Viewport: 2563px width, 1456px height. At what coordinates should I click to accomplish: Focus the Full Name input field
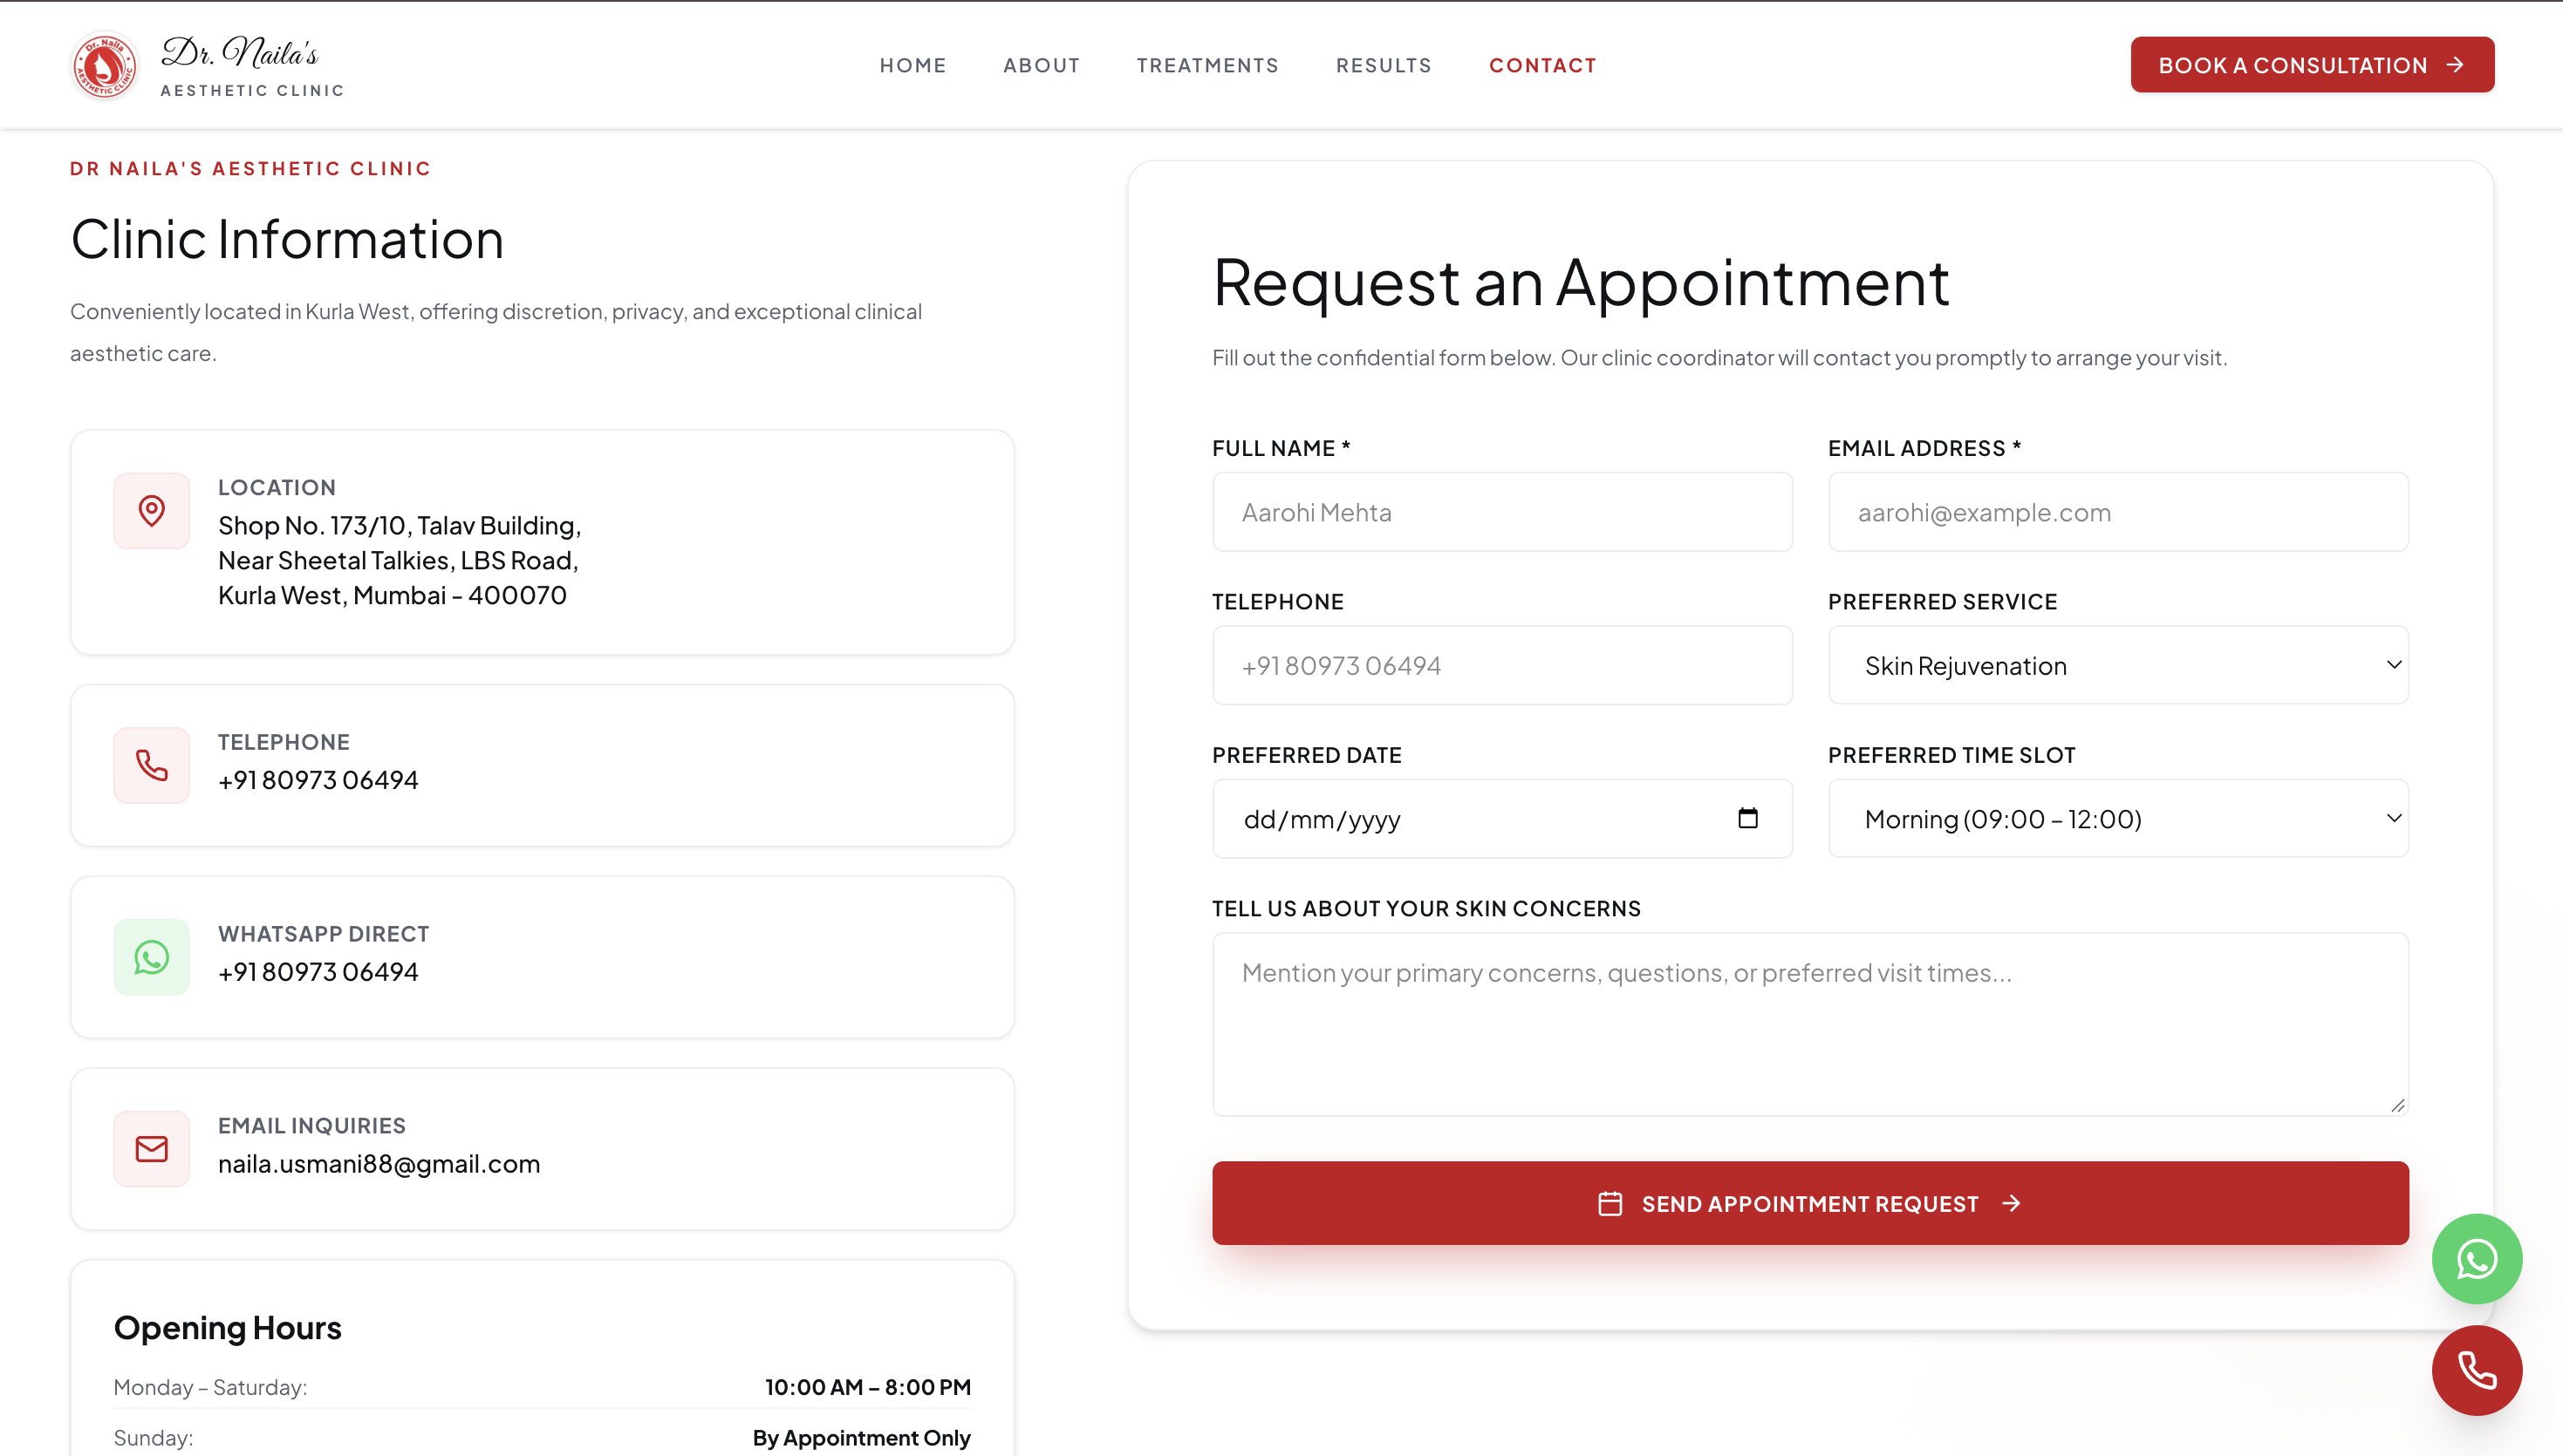pyautogui.click(x=1501, y=512)
